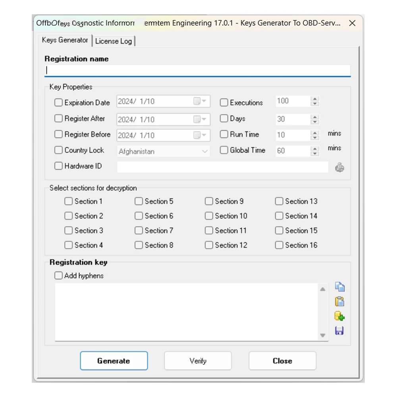The width and height of the screenshot is (397, 397).
Task: Open the Register After date dropdown
Action: [x=200, y=119]
